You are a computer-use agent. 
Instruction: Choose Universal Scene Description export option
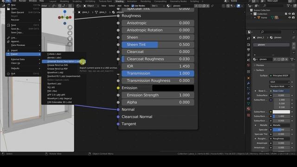(x=64, y=62)
